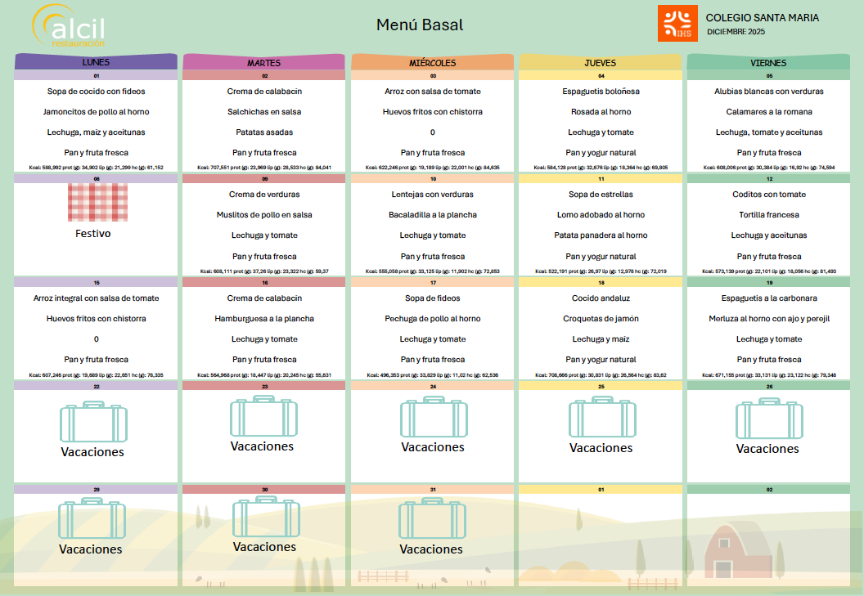Click the alcil restauración logo
This screenshot has height=596, width=864.
click(x=70, y=26)
